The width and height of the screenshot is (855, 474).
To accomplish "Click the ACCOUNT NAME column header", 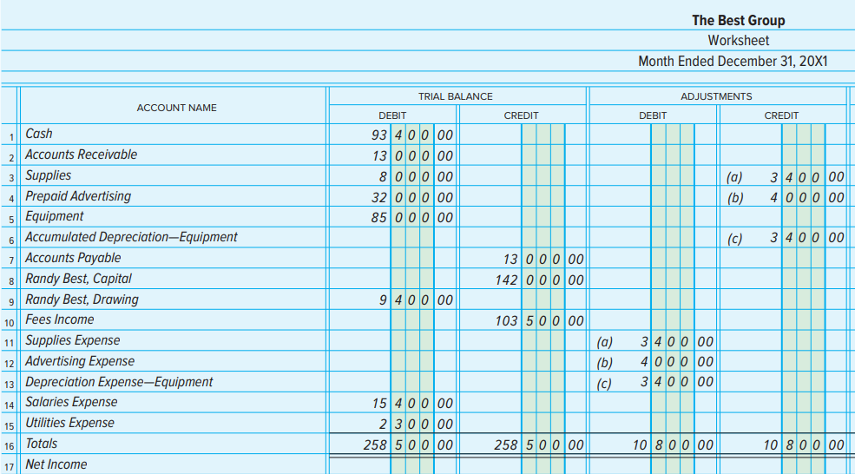I will 176,108.
